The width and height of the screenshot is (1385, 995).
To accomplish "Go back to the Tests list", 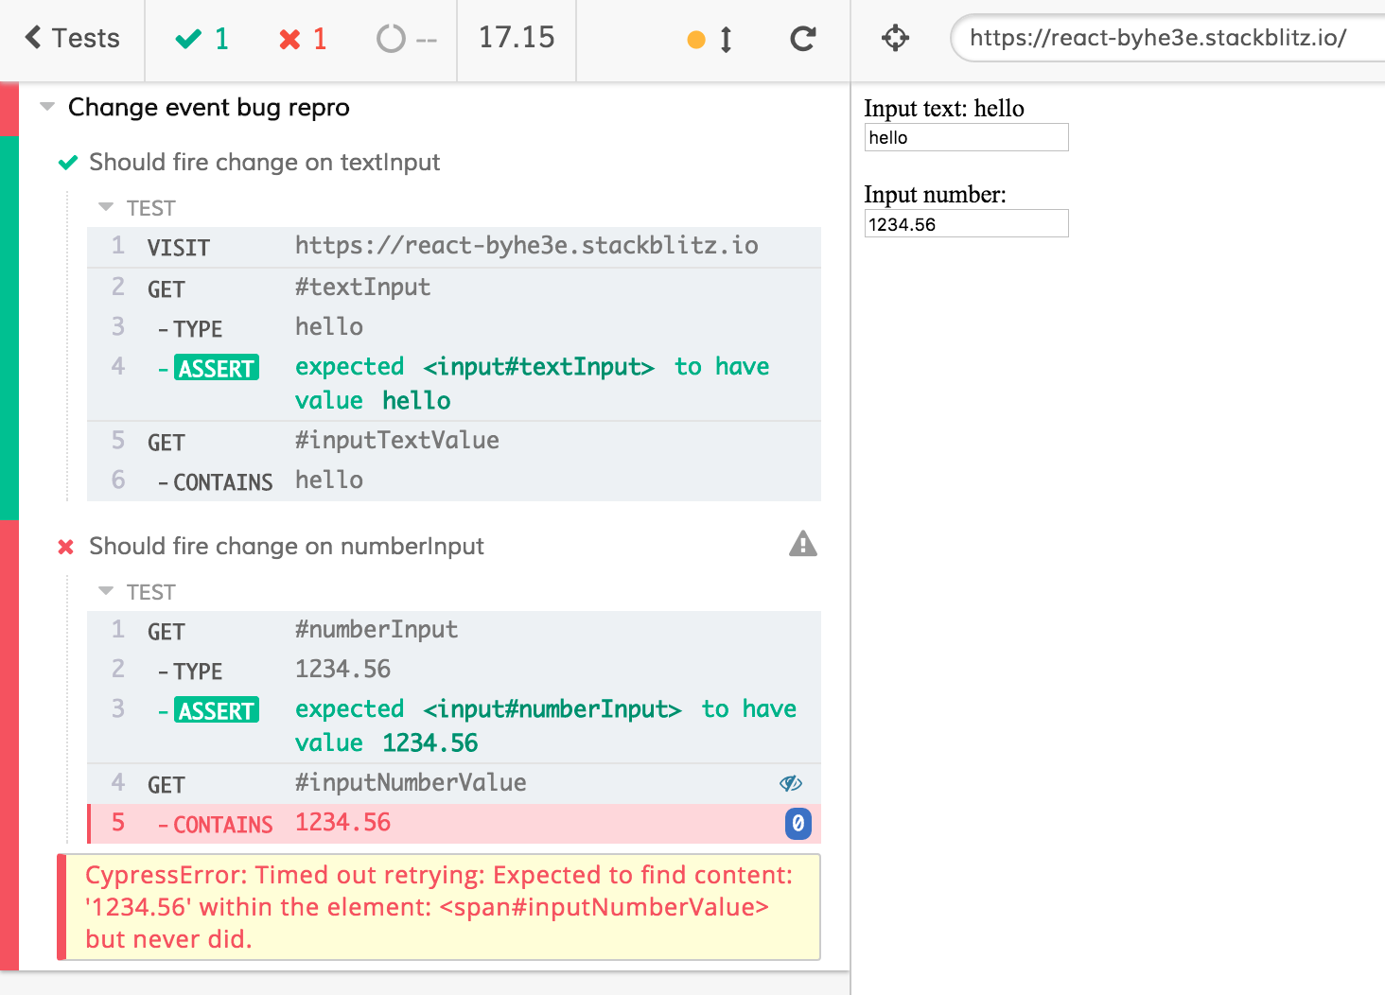I will pos(71,38).
